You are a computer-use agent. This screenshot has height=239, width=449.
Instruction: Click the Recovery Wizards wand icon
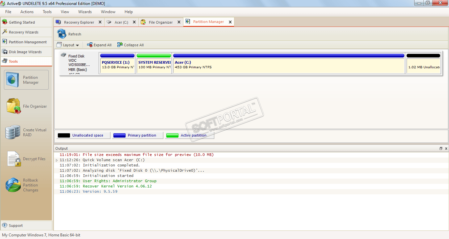pyautogui.click(x=5, y=32)
